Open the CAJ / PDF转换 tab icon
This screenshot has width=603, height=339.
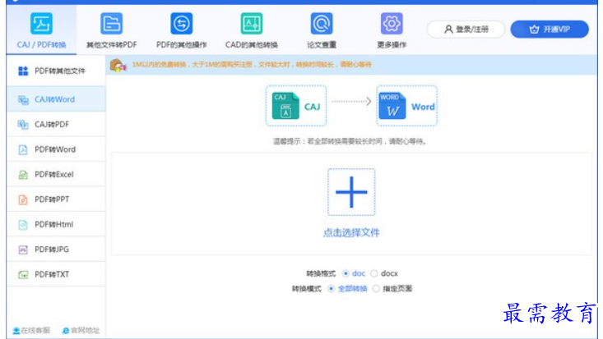pyautogui.click(x=41, y=24)
